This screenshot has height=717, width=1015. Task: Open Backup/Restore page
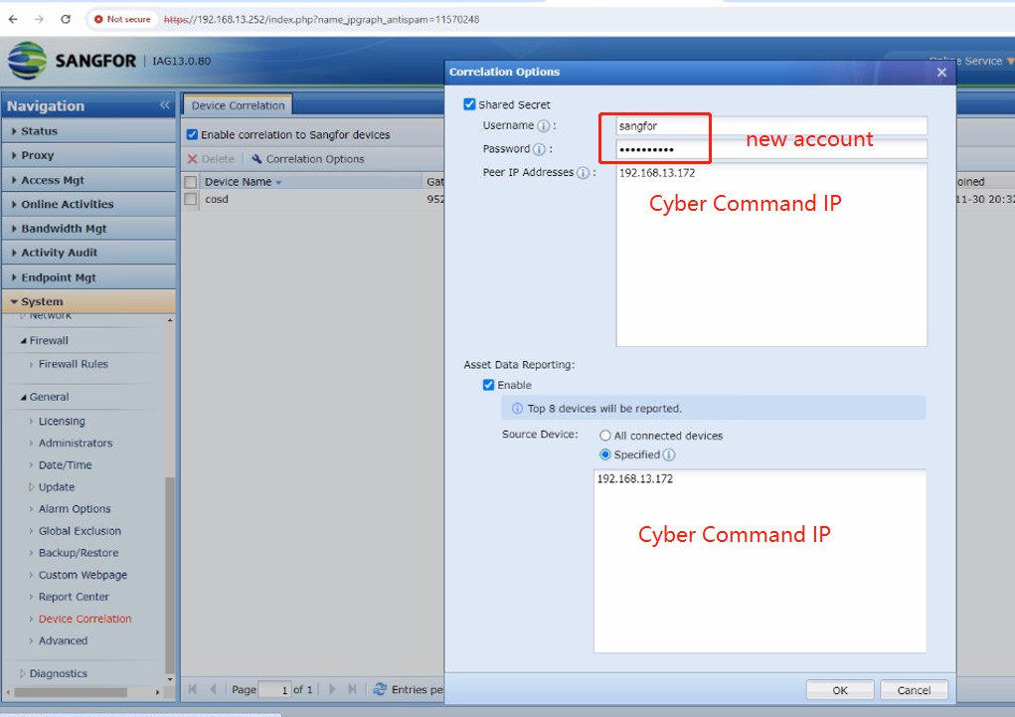click(x=79, y=553)
